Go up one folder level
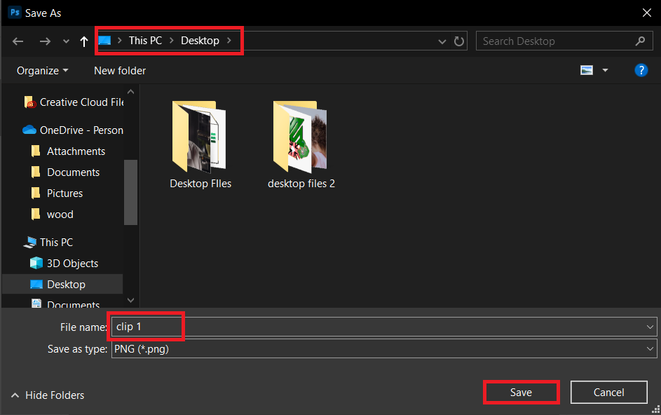 pyautogui.click(x=83, y=41)
